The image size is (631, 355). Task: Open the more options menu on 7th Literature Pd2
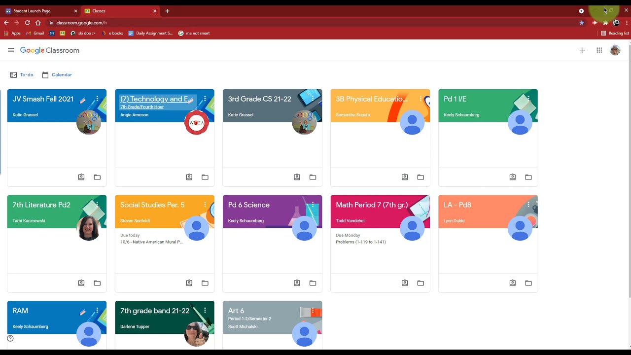coord(97,205)
